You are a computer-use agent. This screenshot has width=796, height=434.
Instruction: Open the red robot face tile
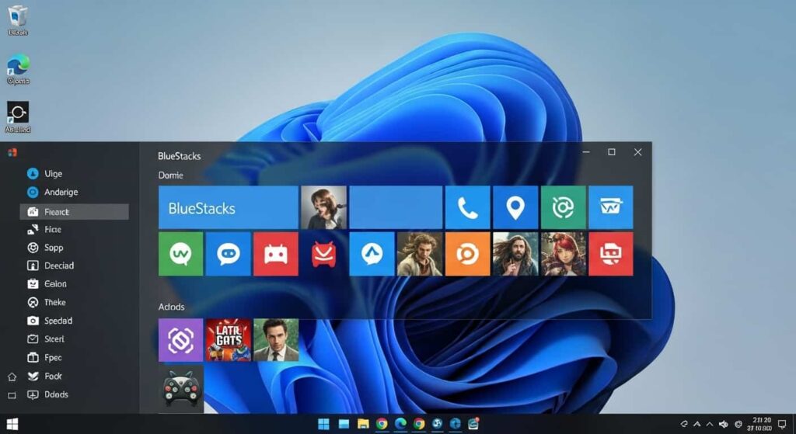(x=276, y=254)
